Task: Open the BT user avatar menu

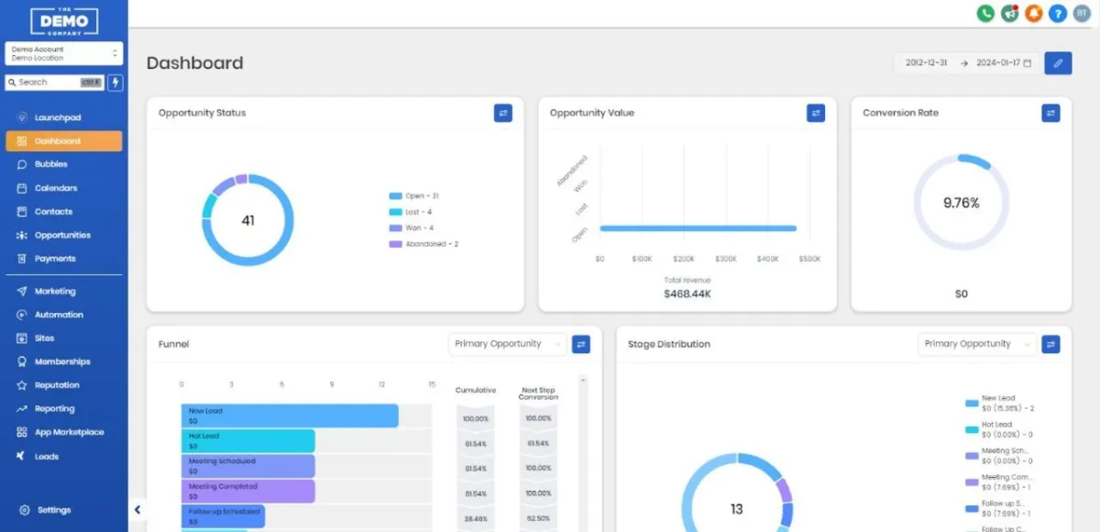Action: (1082, 14)
